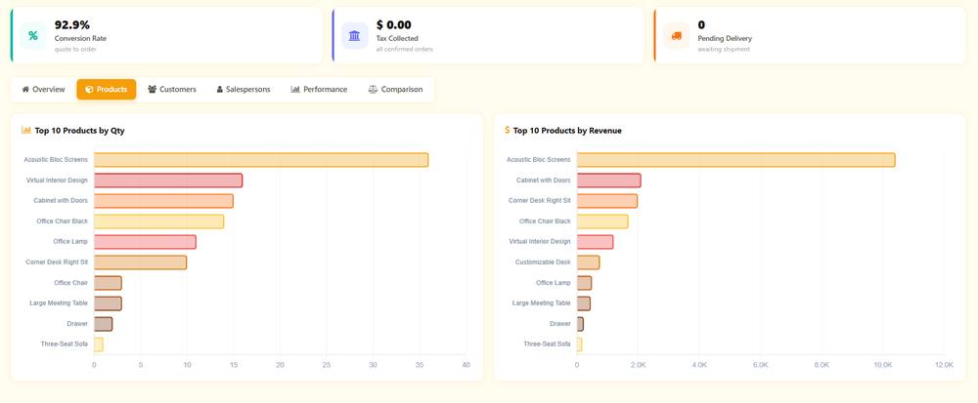Click Office Chair bar in Qty chart
The image size is (978, 403).
click(108, 283)
